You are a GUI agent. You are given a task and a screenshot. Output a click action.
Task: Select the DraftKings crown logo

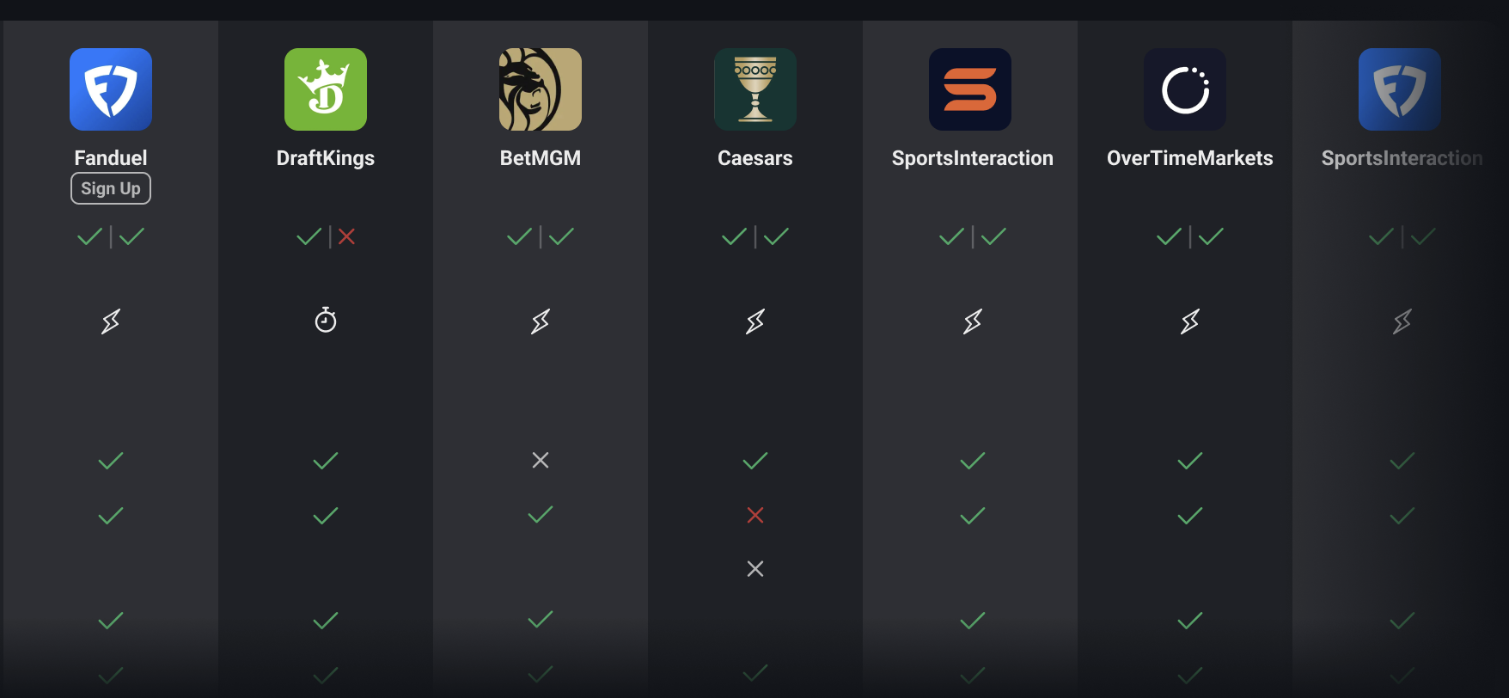pyautogui.click(x=326, y=89)
